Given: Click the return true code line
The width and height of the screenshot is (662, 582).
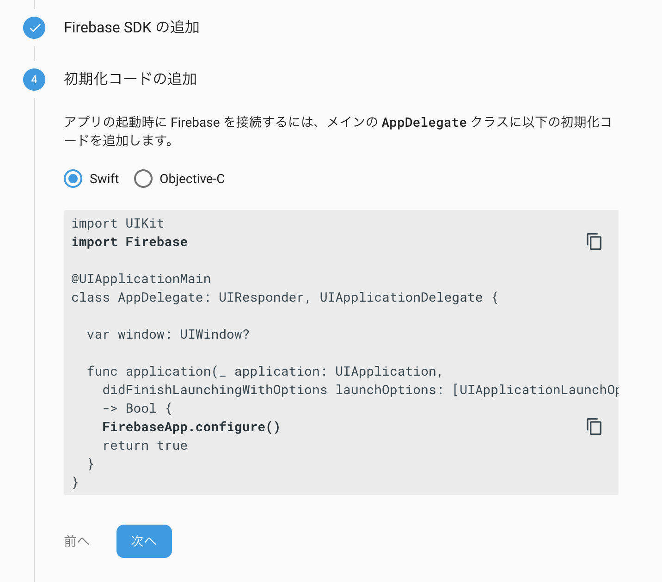Looking at the screenshot, I should [x=145, y=446].
